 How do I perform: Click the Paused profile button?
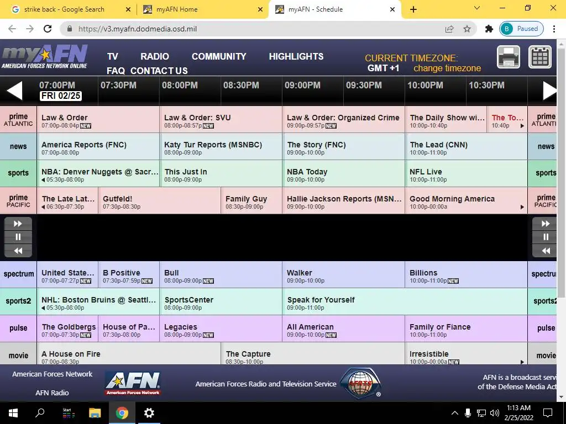(521, 29)
